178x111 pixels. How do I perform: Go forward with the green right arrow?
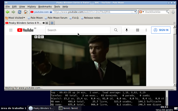13,12
